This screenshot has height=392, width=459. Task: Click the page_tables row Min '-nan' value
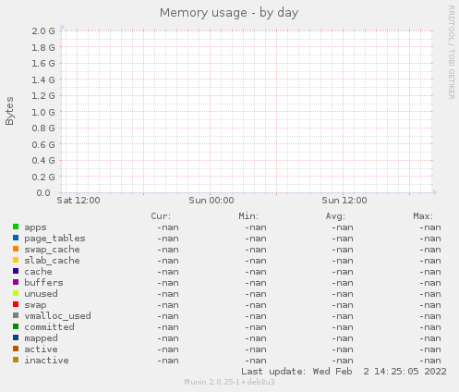(256, 239)
